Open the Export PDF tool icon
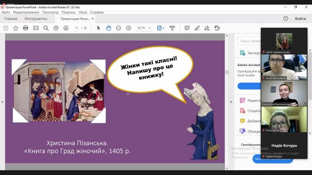The height and width of the screenshot is (175, 312). [x=242, y=53]
